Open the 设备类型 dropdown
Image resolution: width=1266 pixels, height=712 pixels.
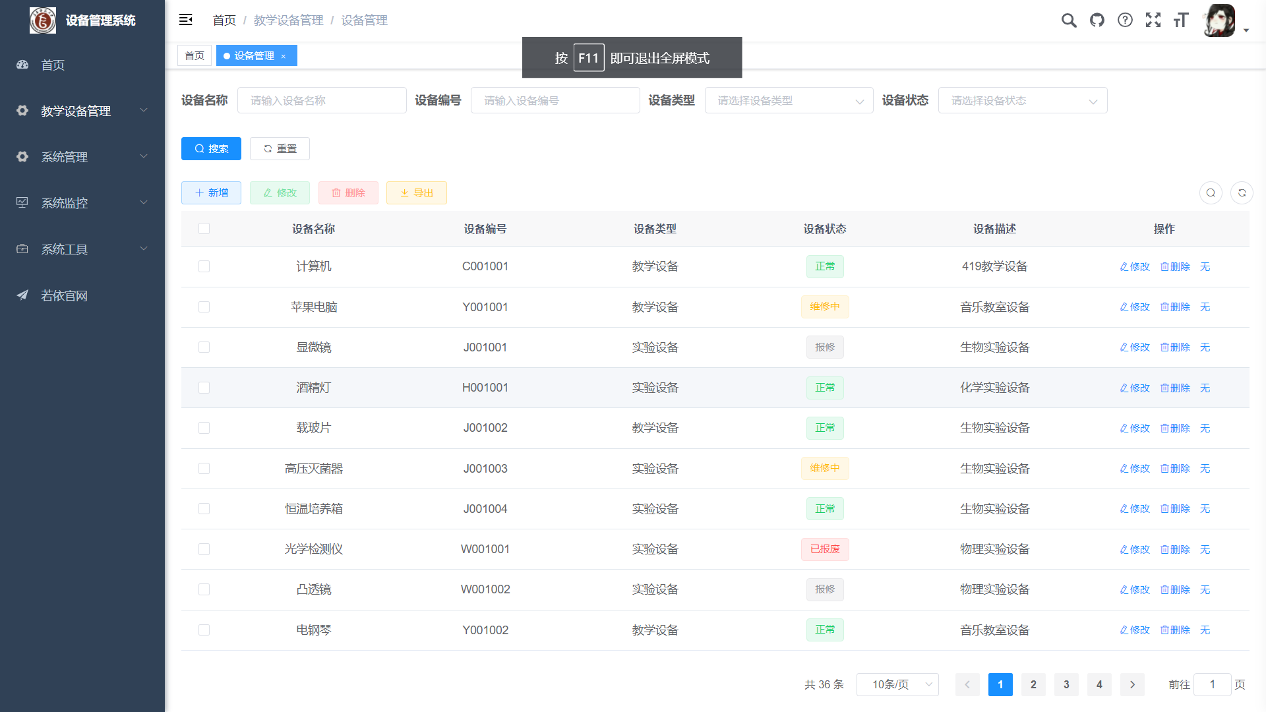pos(789,101)
